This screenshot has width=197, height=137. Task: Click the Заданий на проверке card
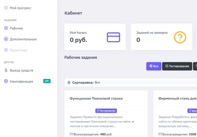pos(161,37)
